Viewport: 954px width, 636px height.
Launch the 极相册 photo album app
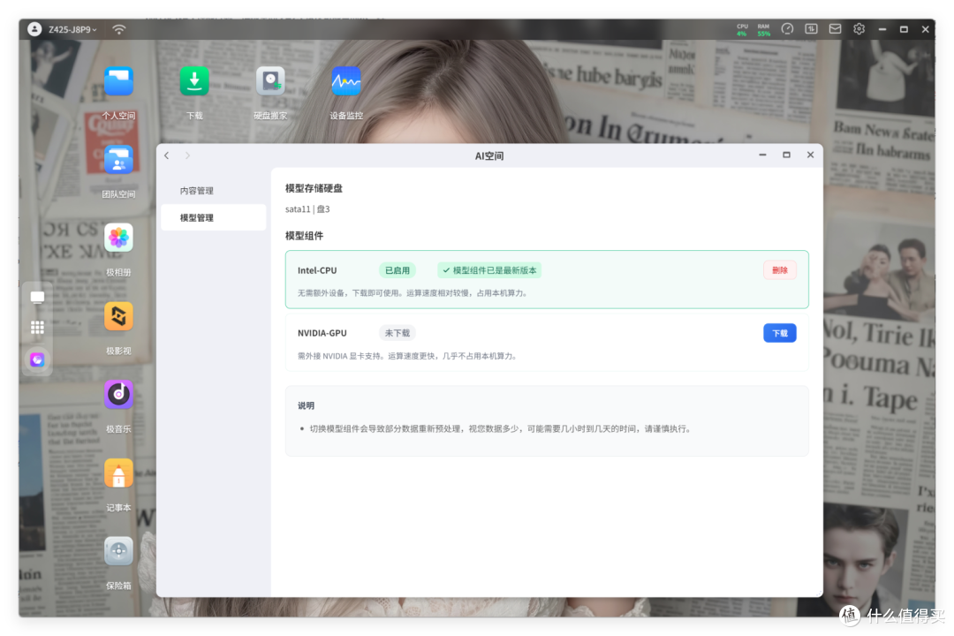tap(118, 238)
